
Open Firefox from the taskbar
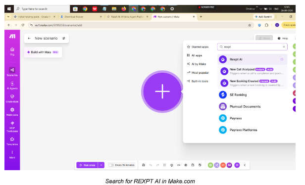pyautogui.click(x=123, y=9)
